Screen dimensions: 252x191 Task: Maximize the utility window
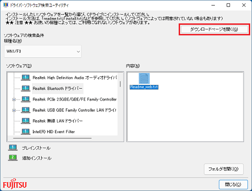pos(228,5)
